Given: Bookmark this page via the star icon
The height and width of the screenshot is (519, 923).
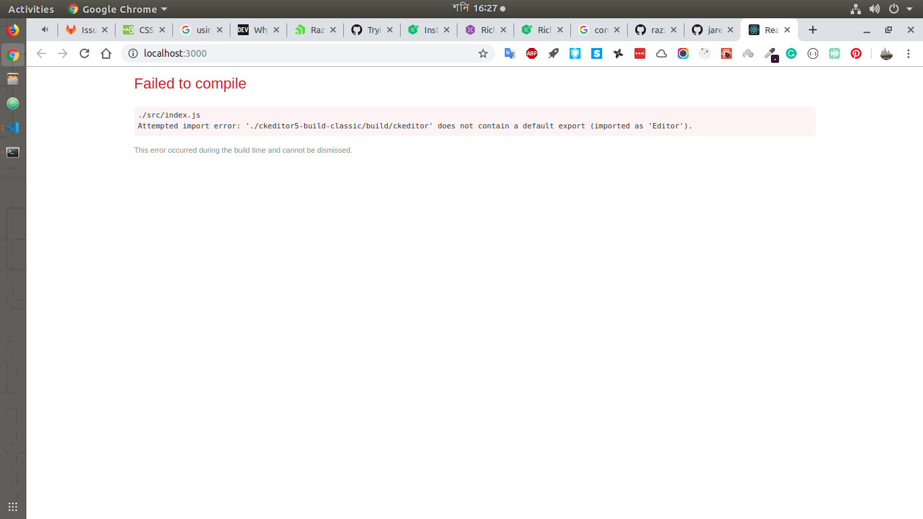Looking at the screenshot, I should coord(483,53).
